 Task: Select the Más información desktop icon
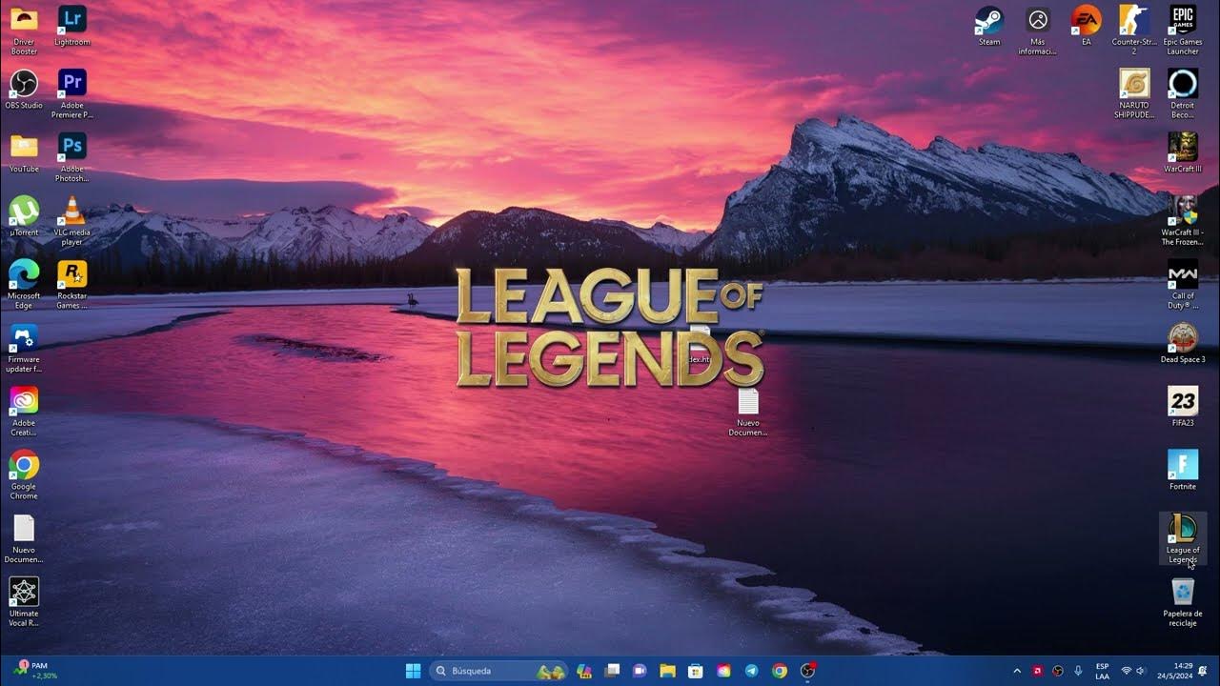(x=1038, y=30)
